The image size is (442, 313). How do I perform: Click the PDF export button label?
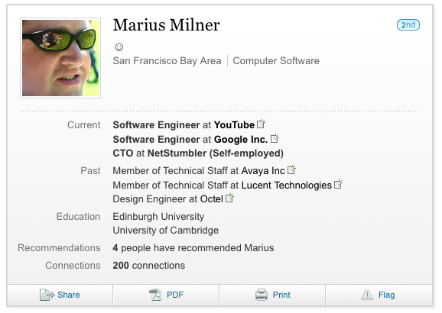175,295
